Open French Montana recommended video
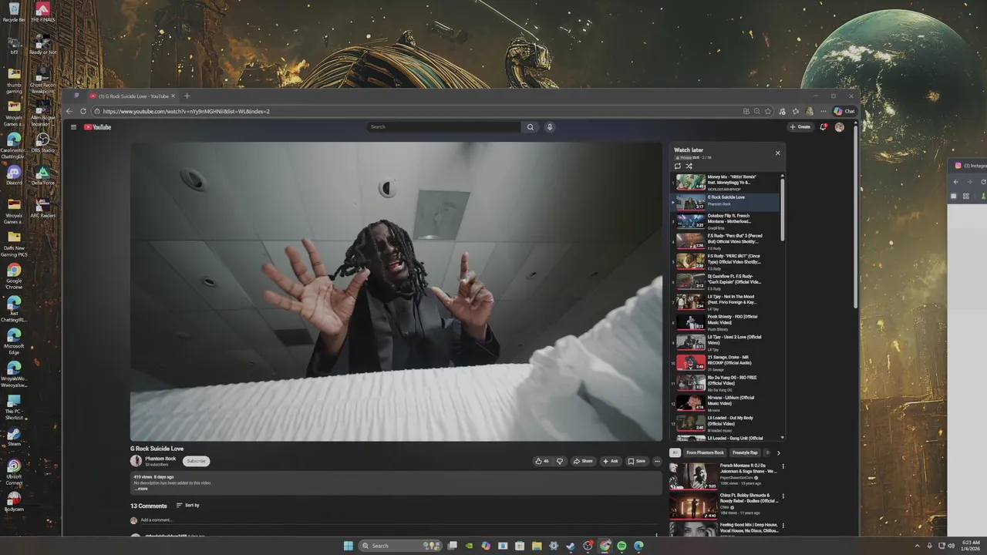 [723, 476]
